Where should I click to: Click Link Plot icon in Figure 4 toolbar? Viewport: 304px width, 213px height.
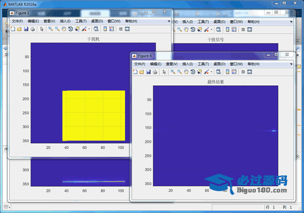tap(218, 72)
